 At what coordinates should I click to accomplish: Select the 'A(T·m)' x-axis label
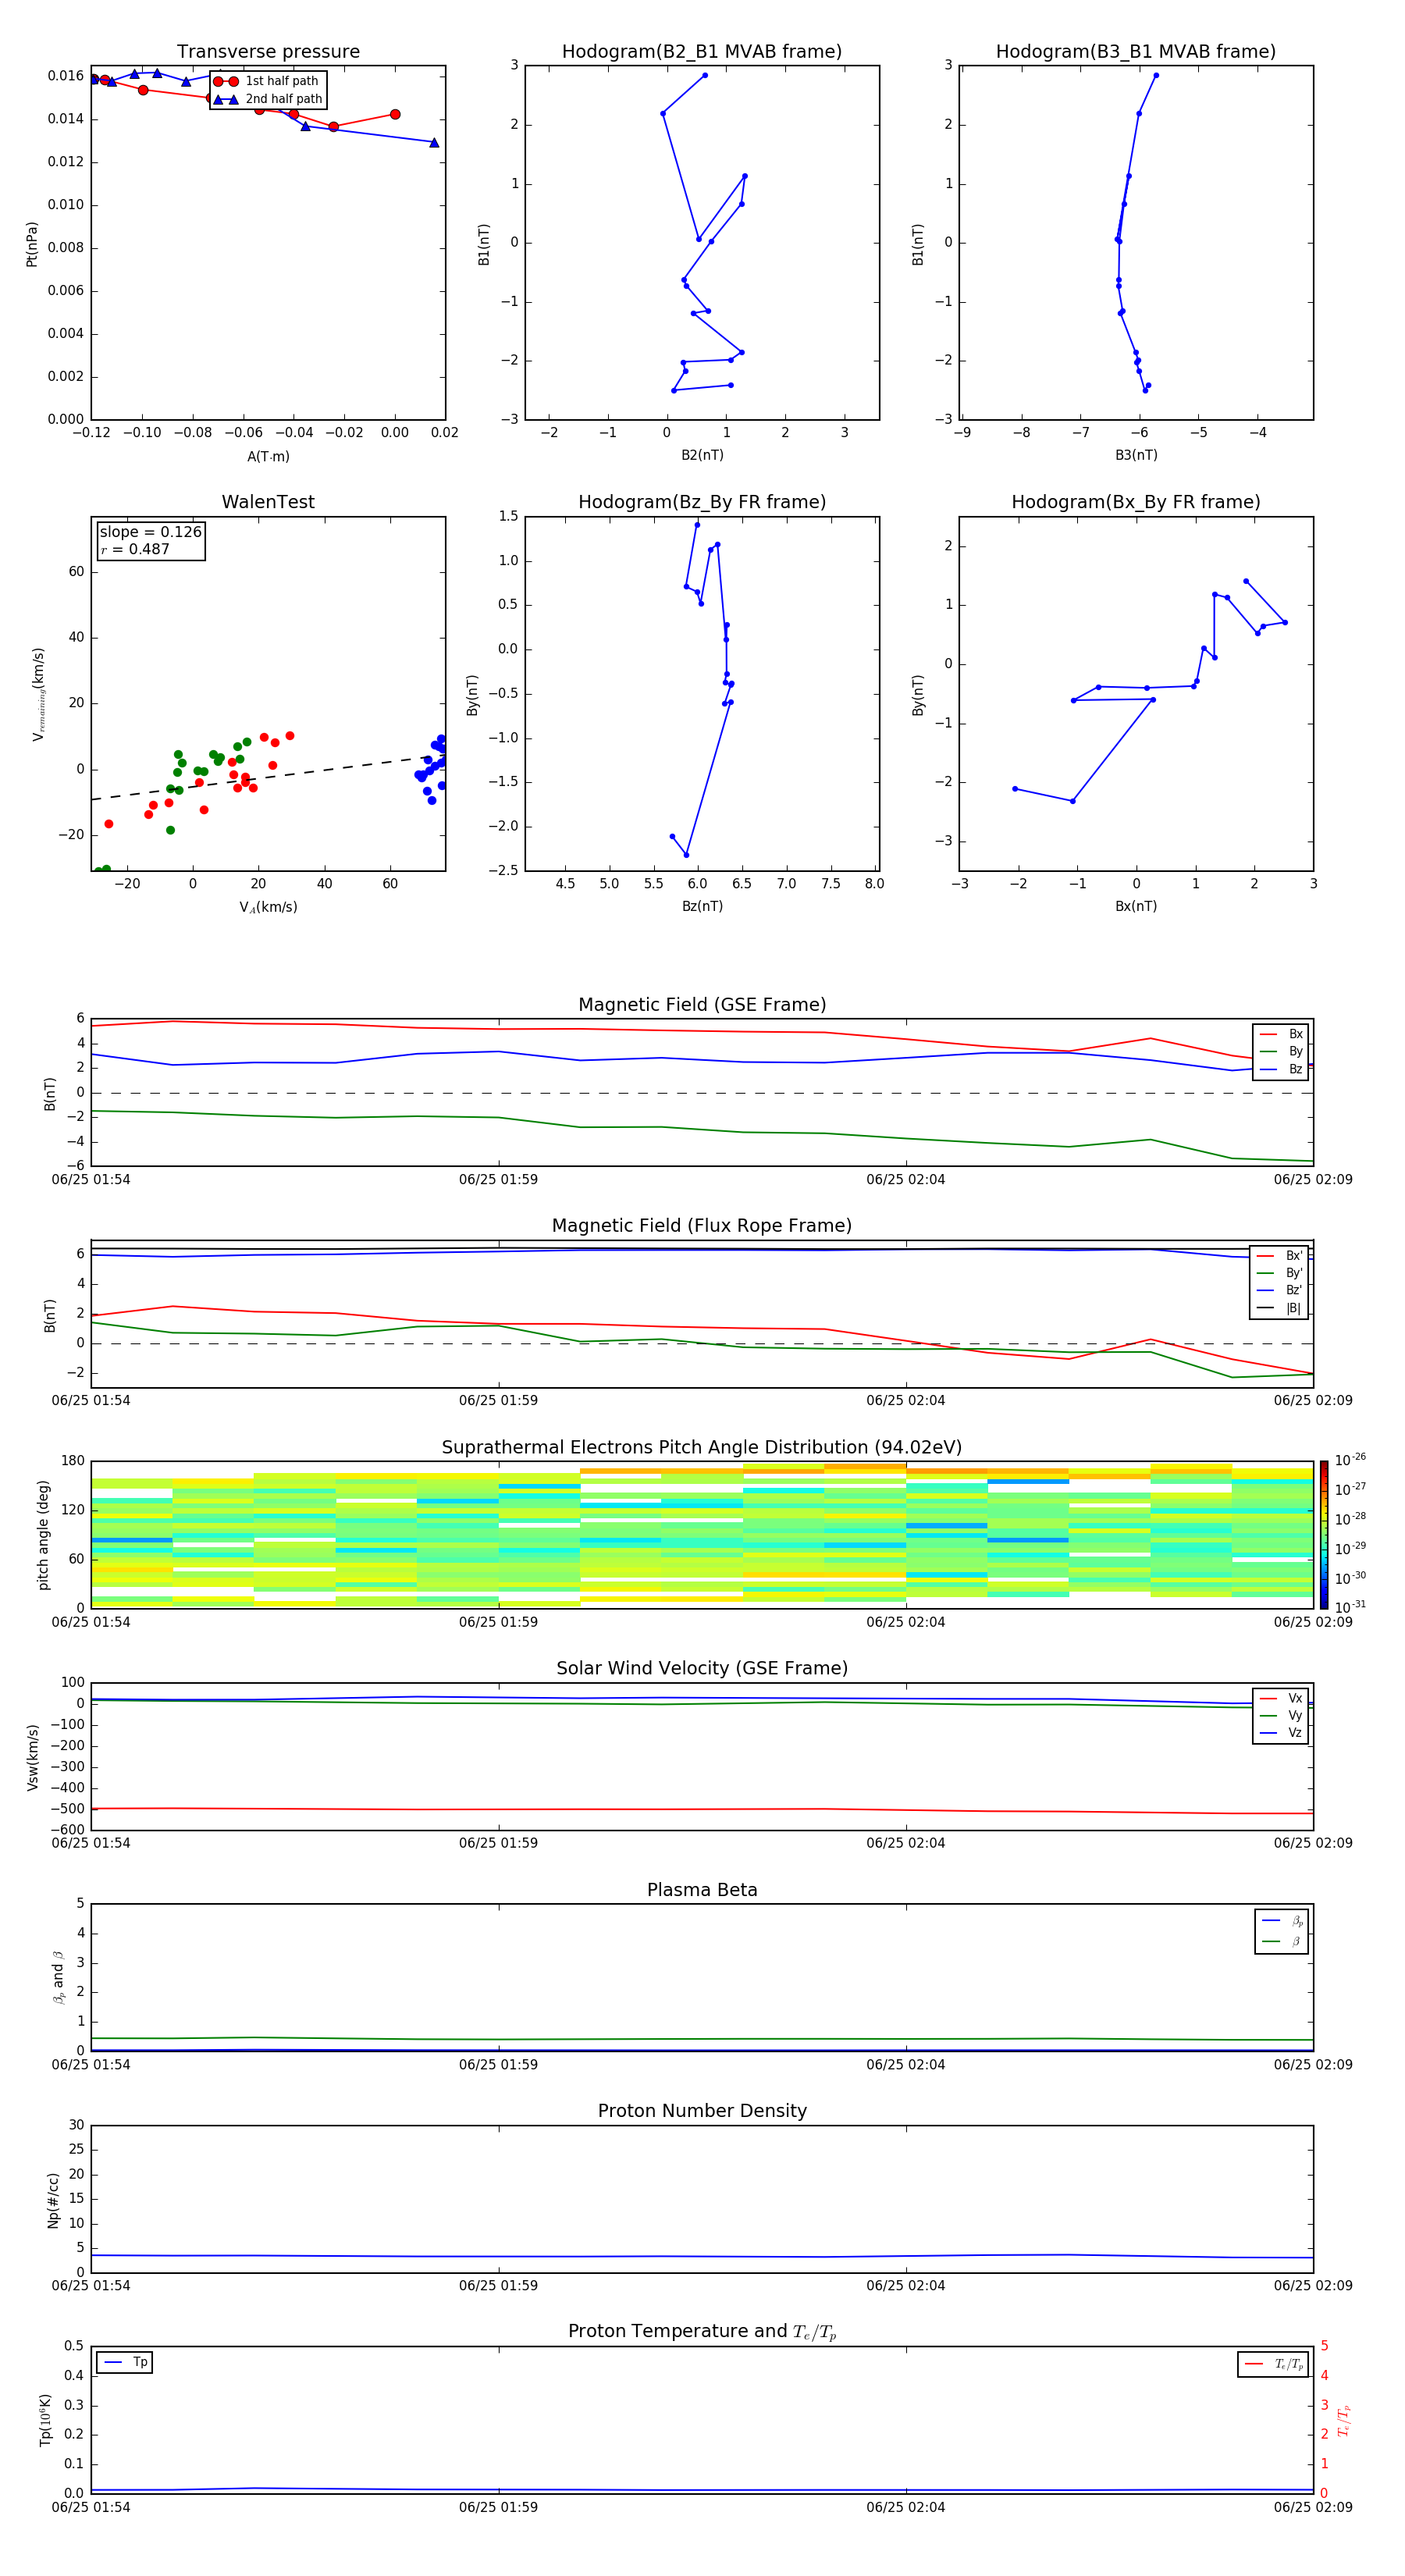point(268,457)
